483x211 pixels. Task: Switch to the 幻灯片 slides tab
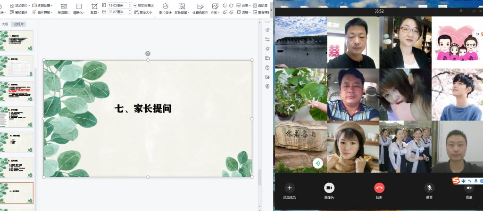[x=18, y=24]
